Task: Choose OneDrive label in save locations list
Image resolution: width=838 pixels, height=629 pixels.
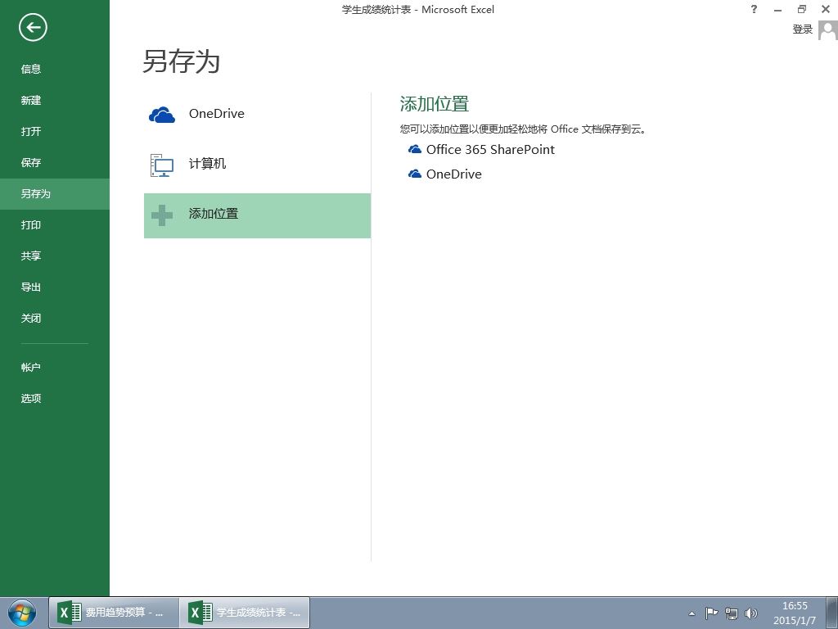Action: 216,113
